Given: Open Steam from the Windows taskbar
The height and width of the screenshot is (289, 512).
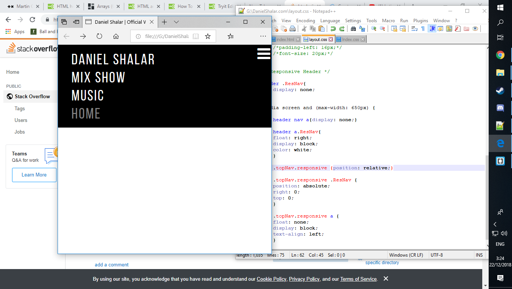Looking at the screenshot, I should [500, 90].
